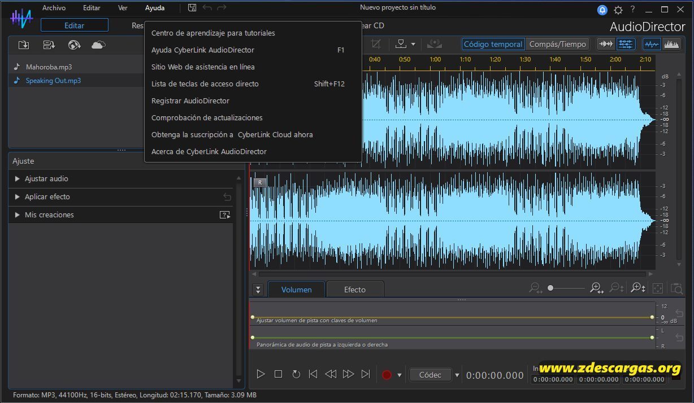Open help icon beside Mis creaciones
Viewport: 694px width, 403px height.
225,214
